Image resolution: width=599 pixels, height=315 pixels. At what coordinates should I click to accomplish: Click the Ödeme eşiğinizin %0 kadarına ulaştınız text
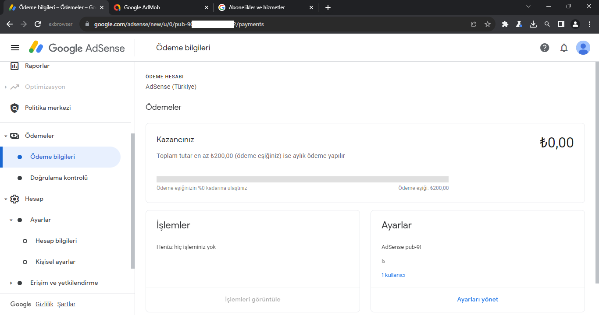[202, 188]
